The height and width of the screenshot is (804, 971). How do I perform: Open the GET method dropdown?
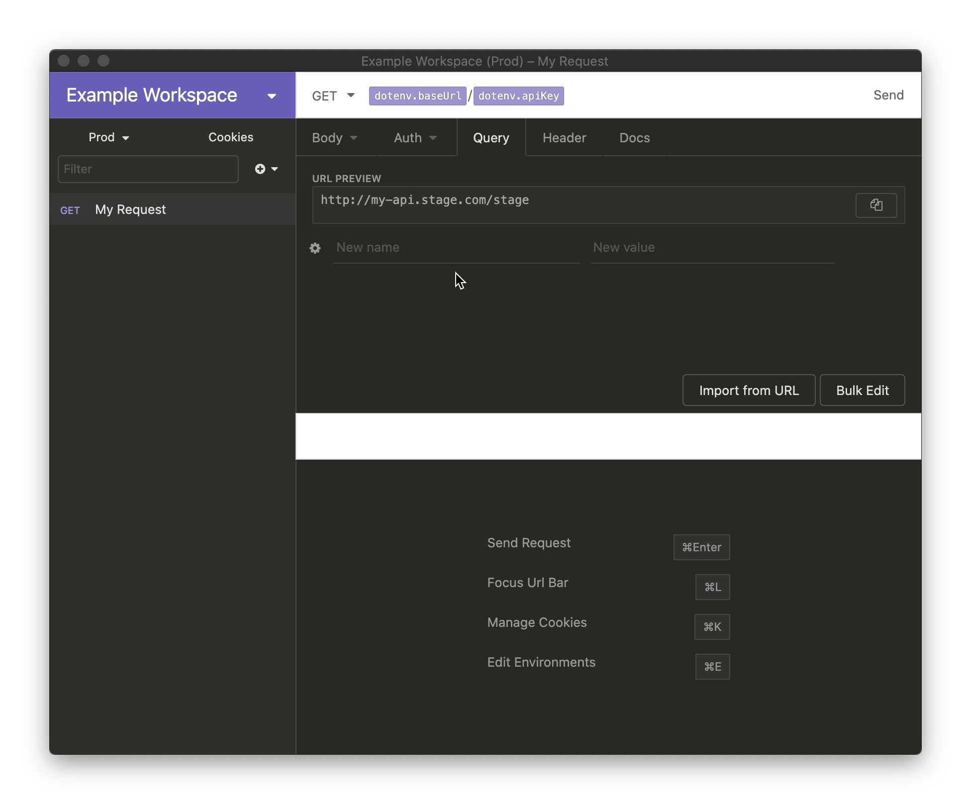point(333,96)
